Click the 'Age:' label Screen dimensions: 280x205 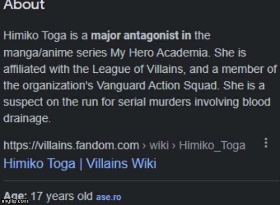[x=15, y=196]
